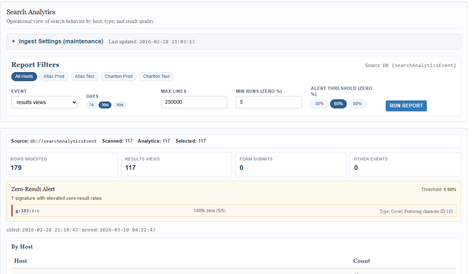Set the days range to 90d
This screenshot has width=472, height=274.
click(120, 105)
